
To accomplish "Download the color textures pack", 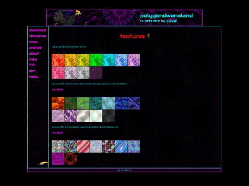I will point(57,90).
